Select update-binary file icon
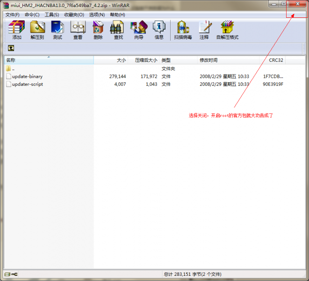Image resolution: width=309 pixels, height=281 pixels. (x=8, y=76)
